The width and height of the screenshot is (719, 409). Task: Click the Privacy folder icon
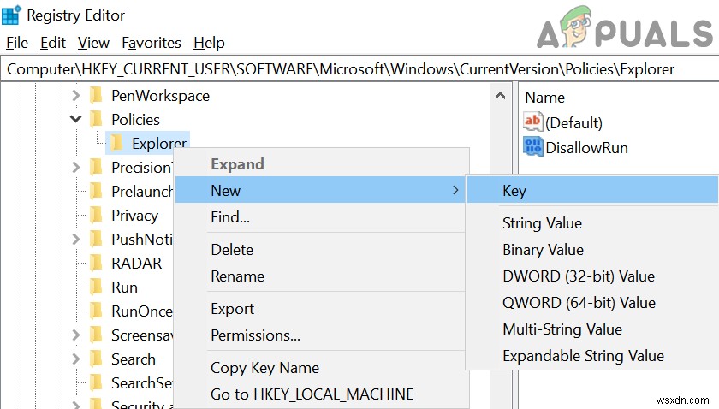[96, 215]
